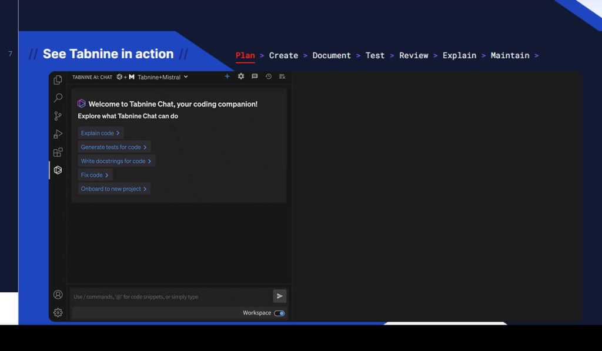Show chat history clock icon
Image resolution: width=602 pixels, height=351 pixels.
268,76
